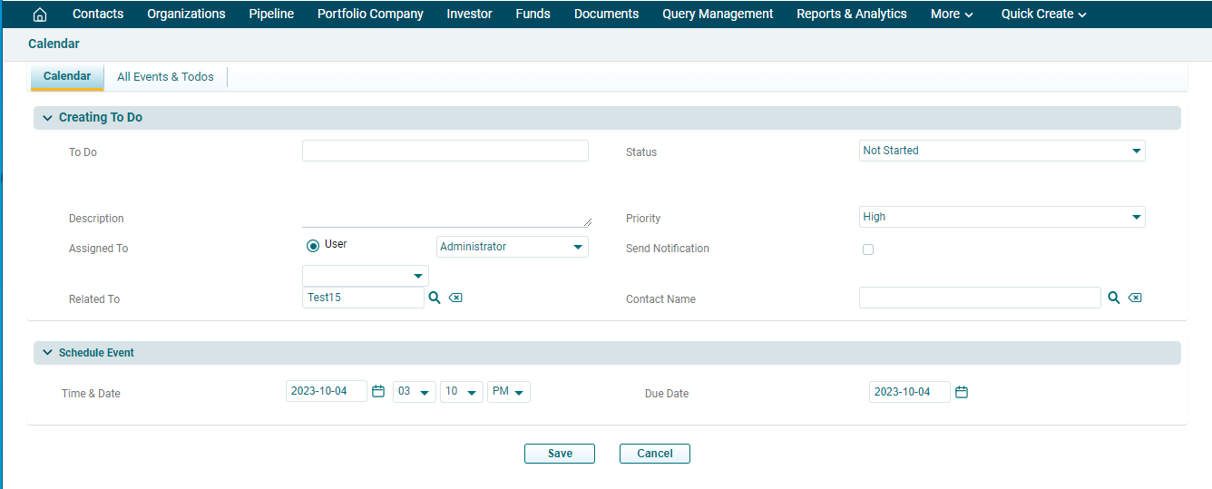This screenshot has height=489, width=1212.
Task: Collapse the Creating To Do section chevron
Action: coord(47,118)
